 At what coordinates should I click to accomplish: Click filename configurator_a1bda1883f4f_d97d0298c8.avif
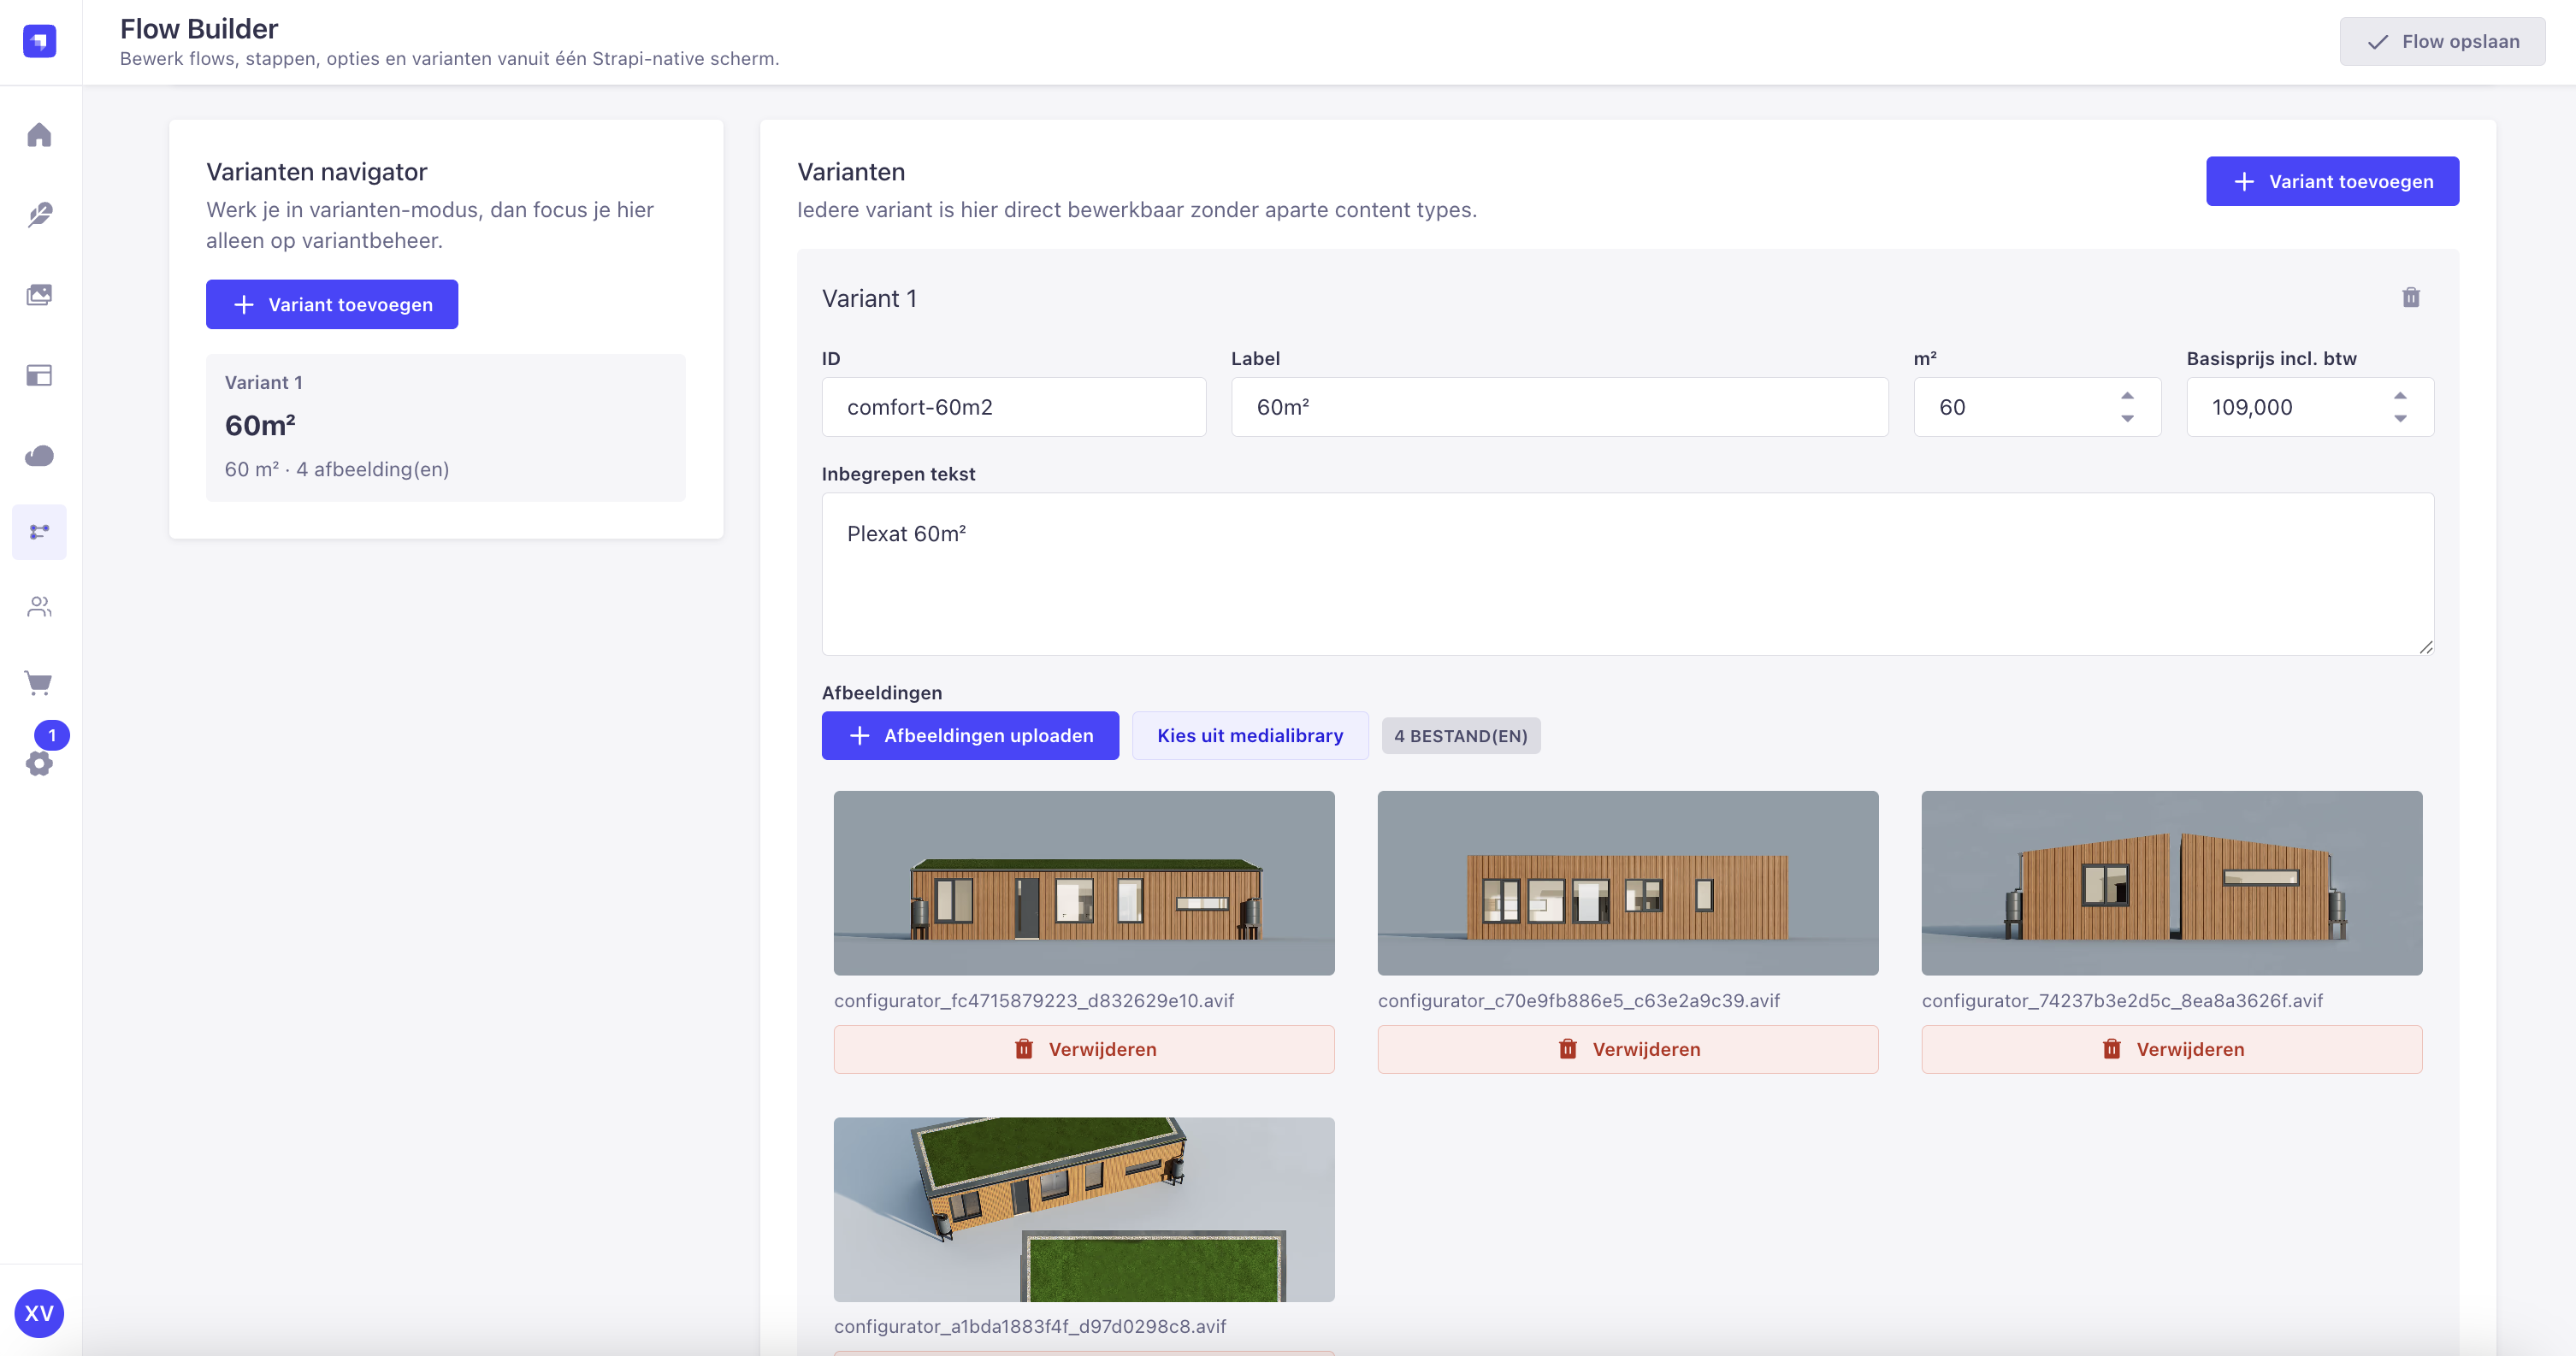(x=1030, y=1326)
